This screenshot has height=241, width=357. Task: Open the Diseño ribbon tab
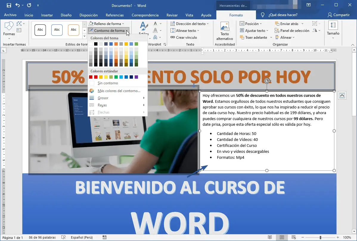(66, 15)
